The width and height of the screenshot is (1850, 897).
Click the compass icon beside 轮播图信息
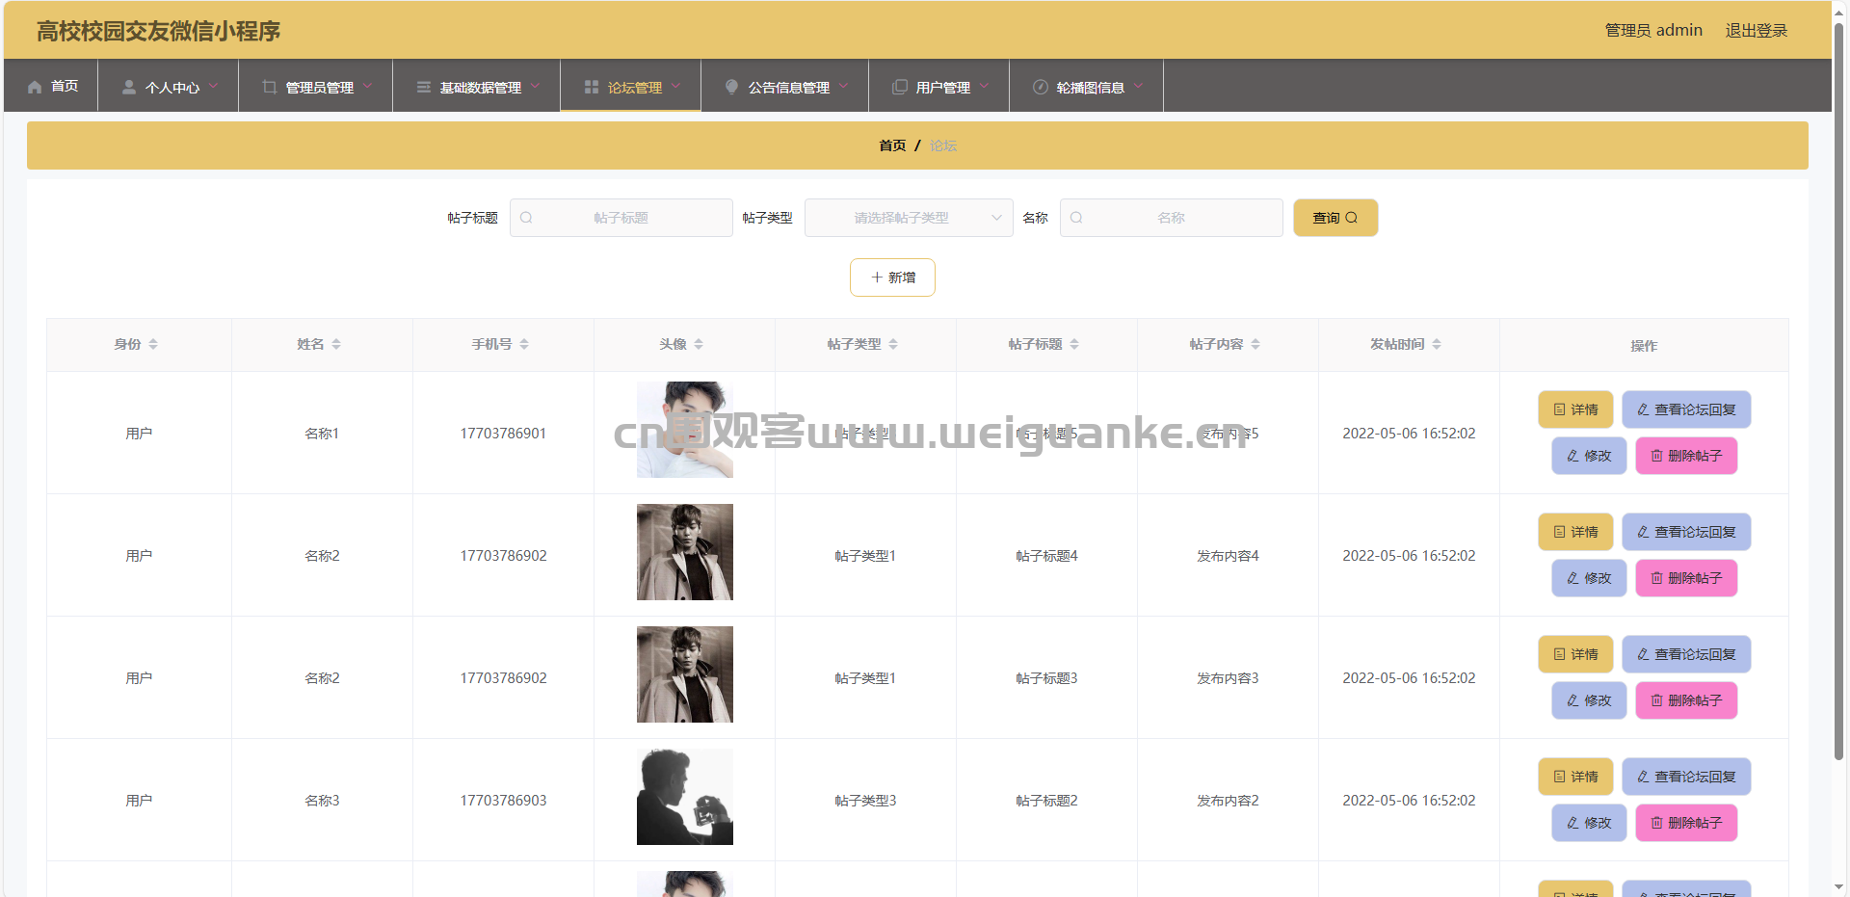coord(1041,87)
